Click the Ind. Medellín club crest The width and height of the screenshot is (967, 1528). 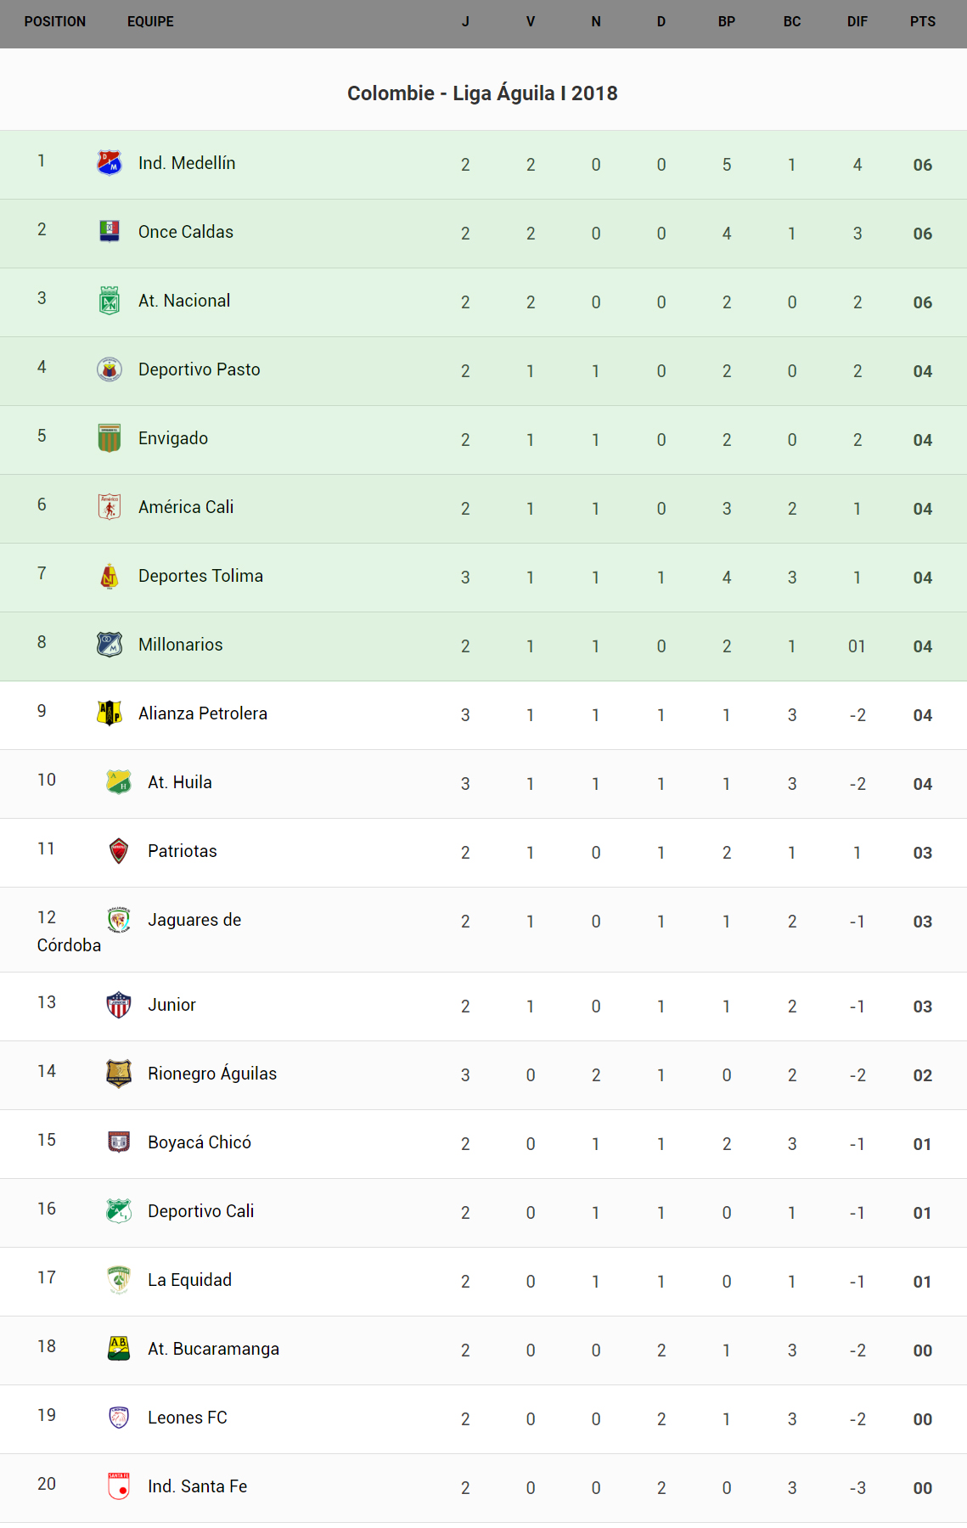tap(110, 162)
